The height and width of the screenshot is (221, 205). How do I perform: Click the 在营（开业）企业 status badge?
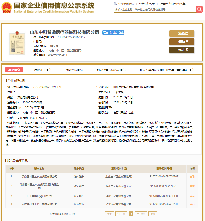pyautogui.click(x=113, y=32)
